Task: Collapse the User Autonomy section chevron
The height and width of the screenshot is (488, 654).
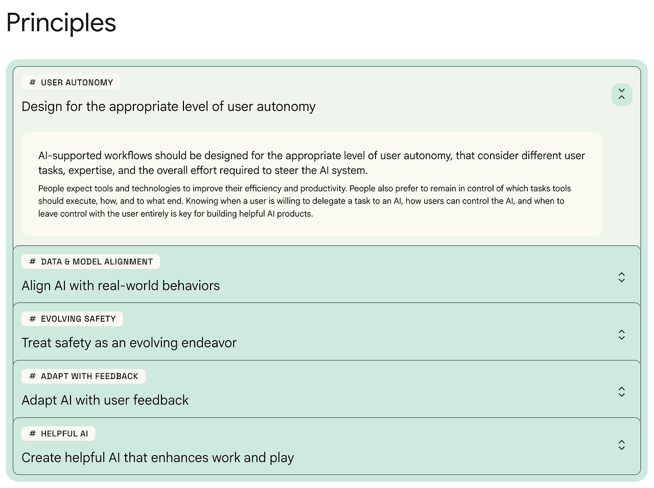Action: [x=621, y=95]
